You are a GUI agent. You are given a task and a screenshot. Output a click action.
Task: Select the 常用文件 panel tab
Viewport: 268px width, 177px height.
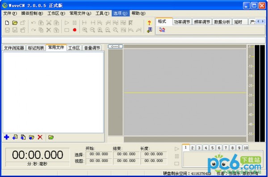point(56,47)
